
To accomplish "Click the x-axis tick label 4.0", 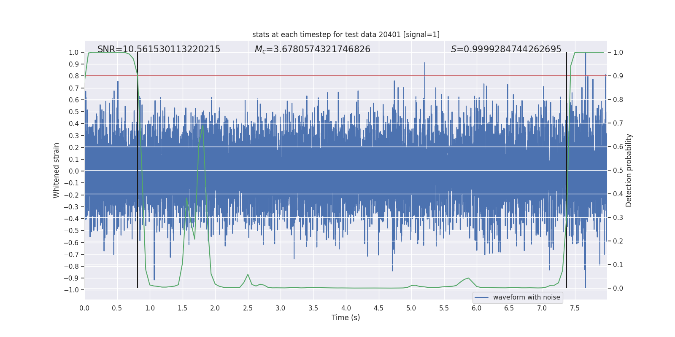I will pos(346,308).
